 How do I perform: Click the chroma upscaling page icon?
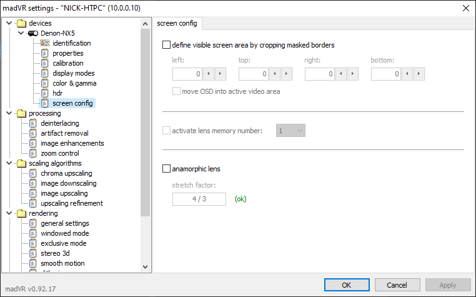point(34,173)
